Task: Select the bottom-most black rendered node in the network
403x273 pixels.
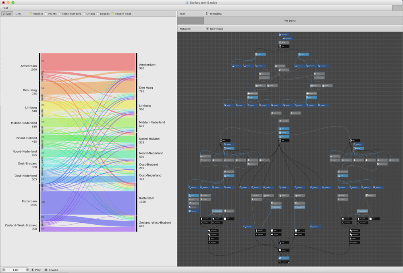Action: [x=284, y=262]
